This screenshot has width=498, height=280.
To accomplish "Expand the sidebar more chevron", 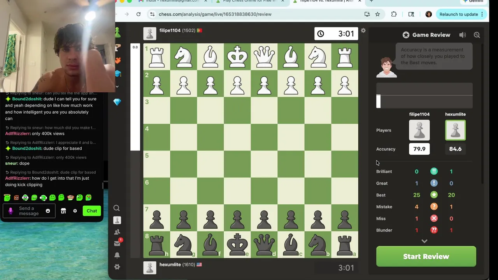I will coord(117,86).
